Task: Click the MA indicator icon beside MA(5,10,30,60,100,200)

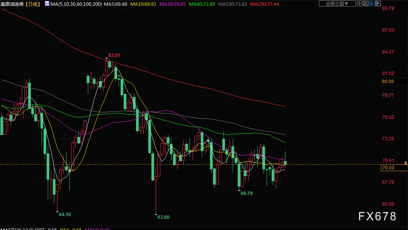Action: [x=47, y=3]
